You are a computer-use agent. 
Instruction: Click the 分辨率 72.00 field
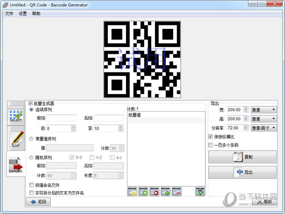tap(235, 128)
